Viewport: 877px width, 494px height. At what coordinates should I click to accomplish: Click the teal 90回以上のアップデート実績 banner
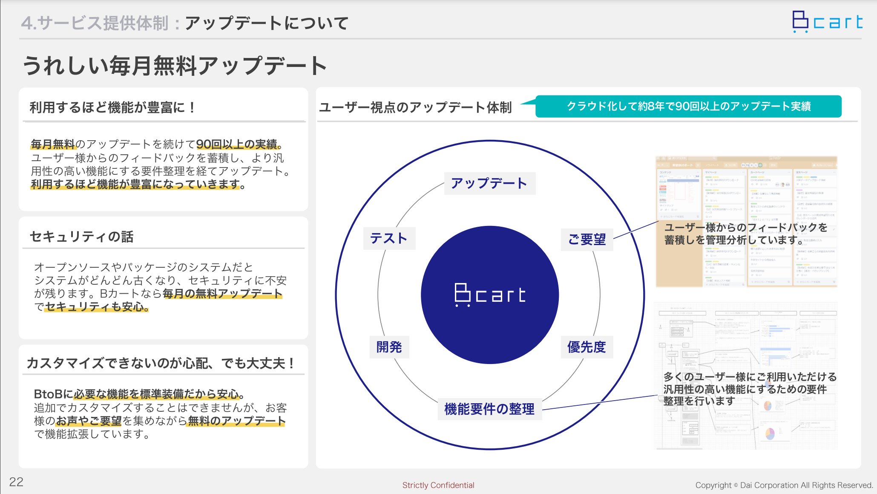pos(688,106)
